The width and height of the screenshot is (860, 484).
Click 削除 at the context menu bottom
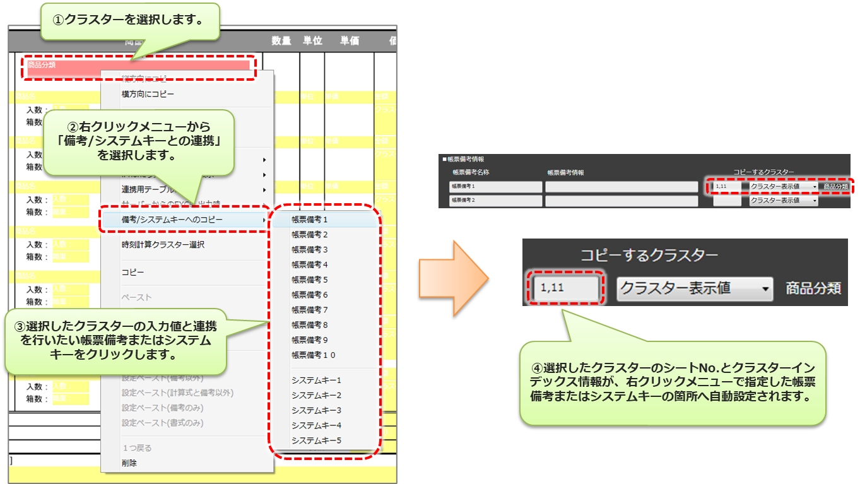(129, 463)
